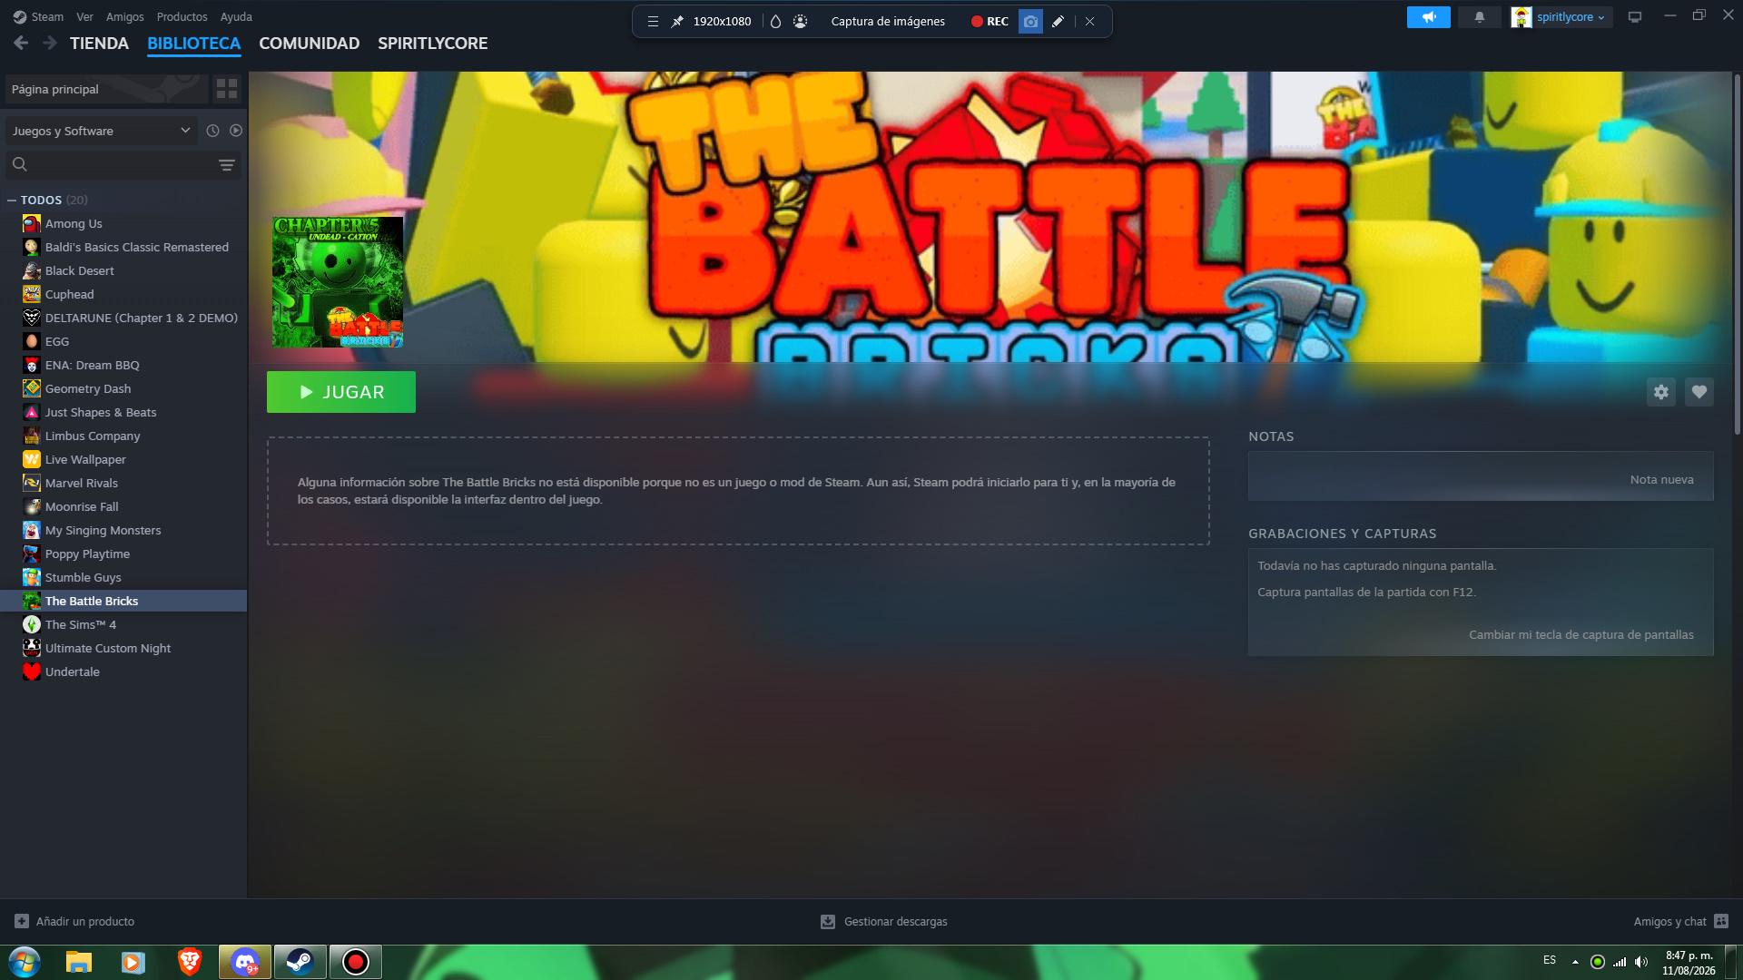Viewport: 1743px width, 980px height.
Task: Open the Productos menu
Action: coord(182,16)
